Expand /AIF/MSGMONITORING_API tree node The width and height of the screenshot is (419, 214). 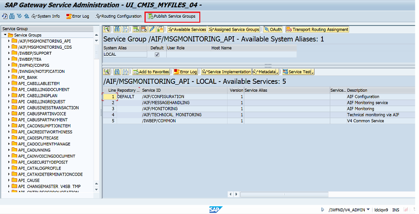click(9, 41)
